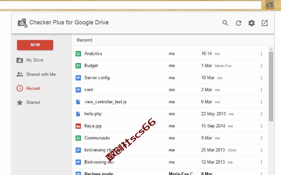Click the refresh icon in the header
The image size is (281, 175).
point(238,23)
